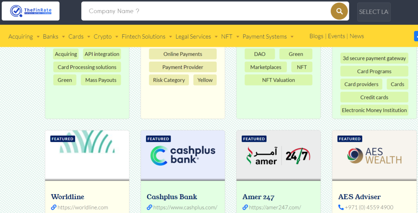Viewport: 418px width, 213px height.
Task: Select the Electronic Money Institution tag
Action: (x=374, y=110)
